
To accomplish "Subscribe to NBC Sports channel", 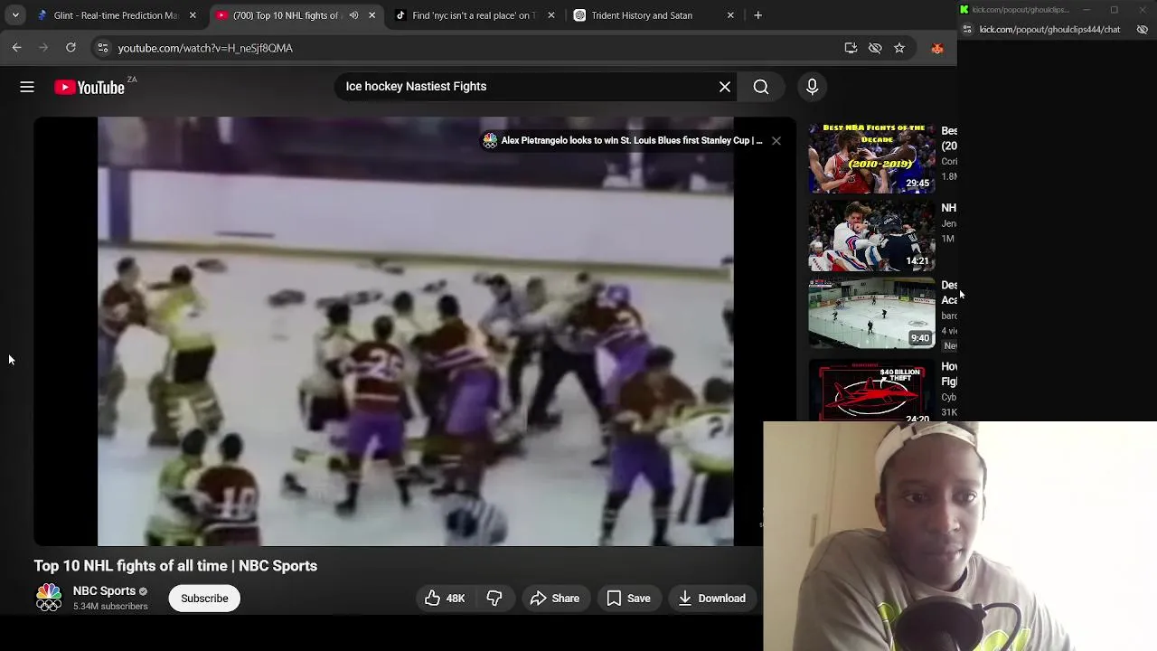I will [x=204, y=599].
